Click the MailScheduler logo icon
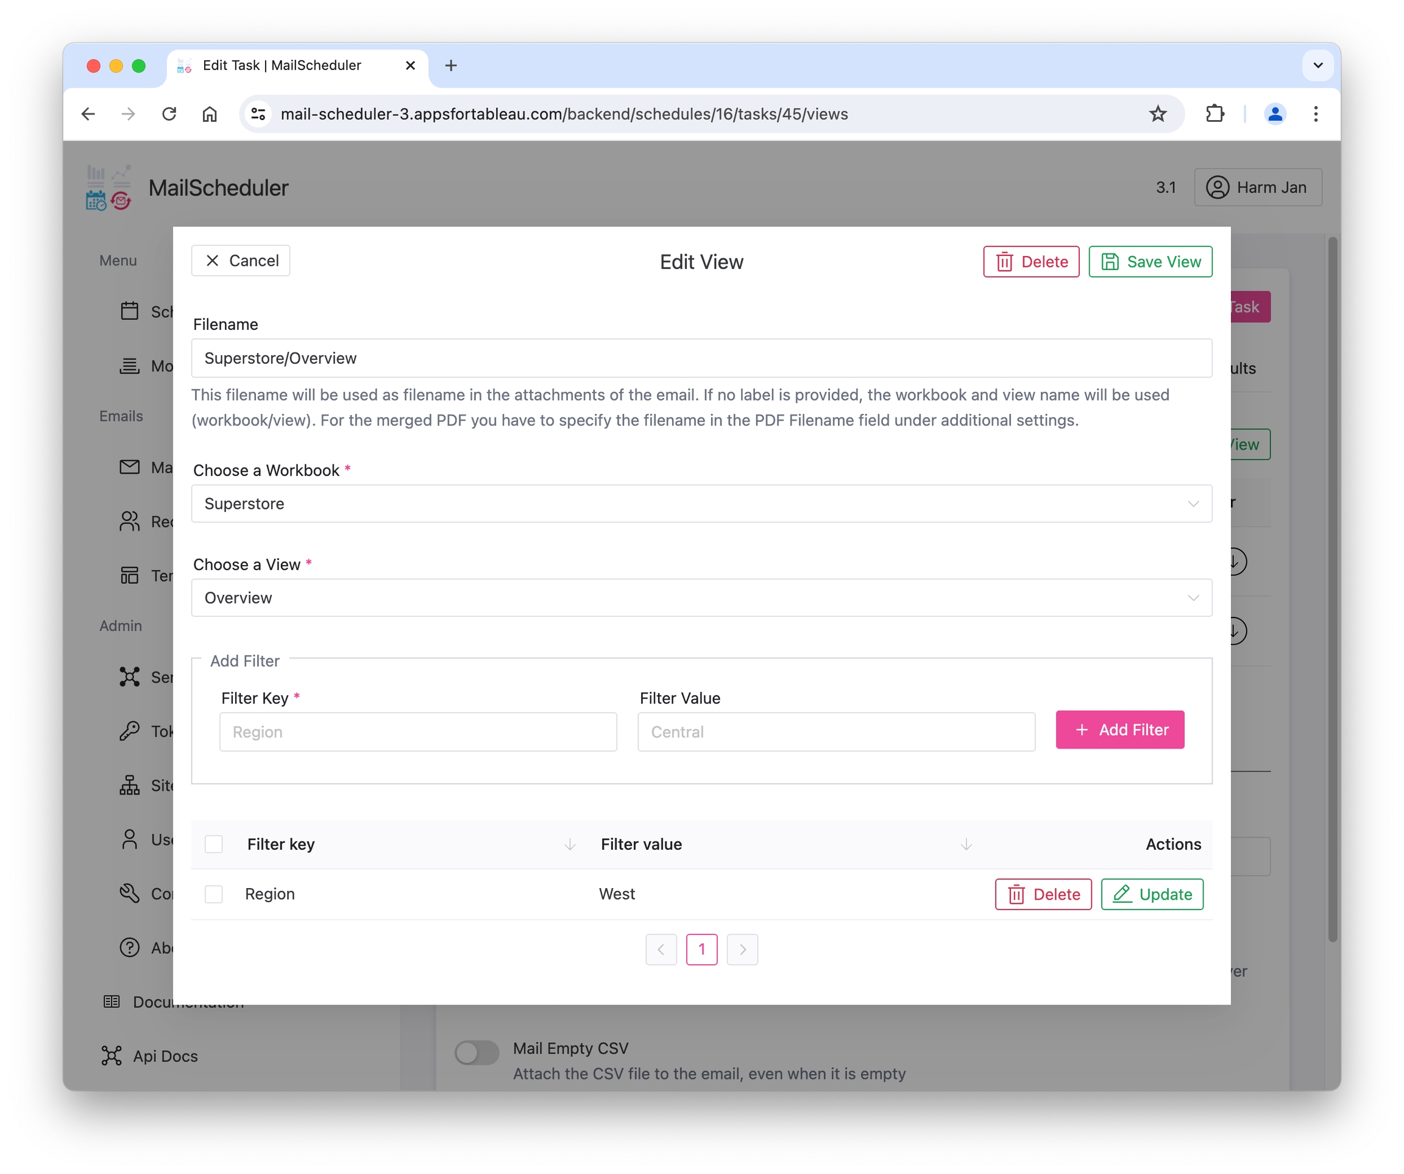 click(x=108, y=187)
